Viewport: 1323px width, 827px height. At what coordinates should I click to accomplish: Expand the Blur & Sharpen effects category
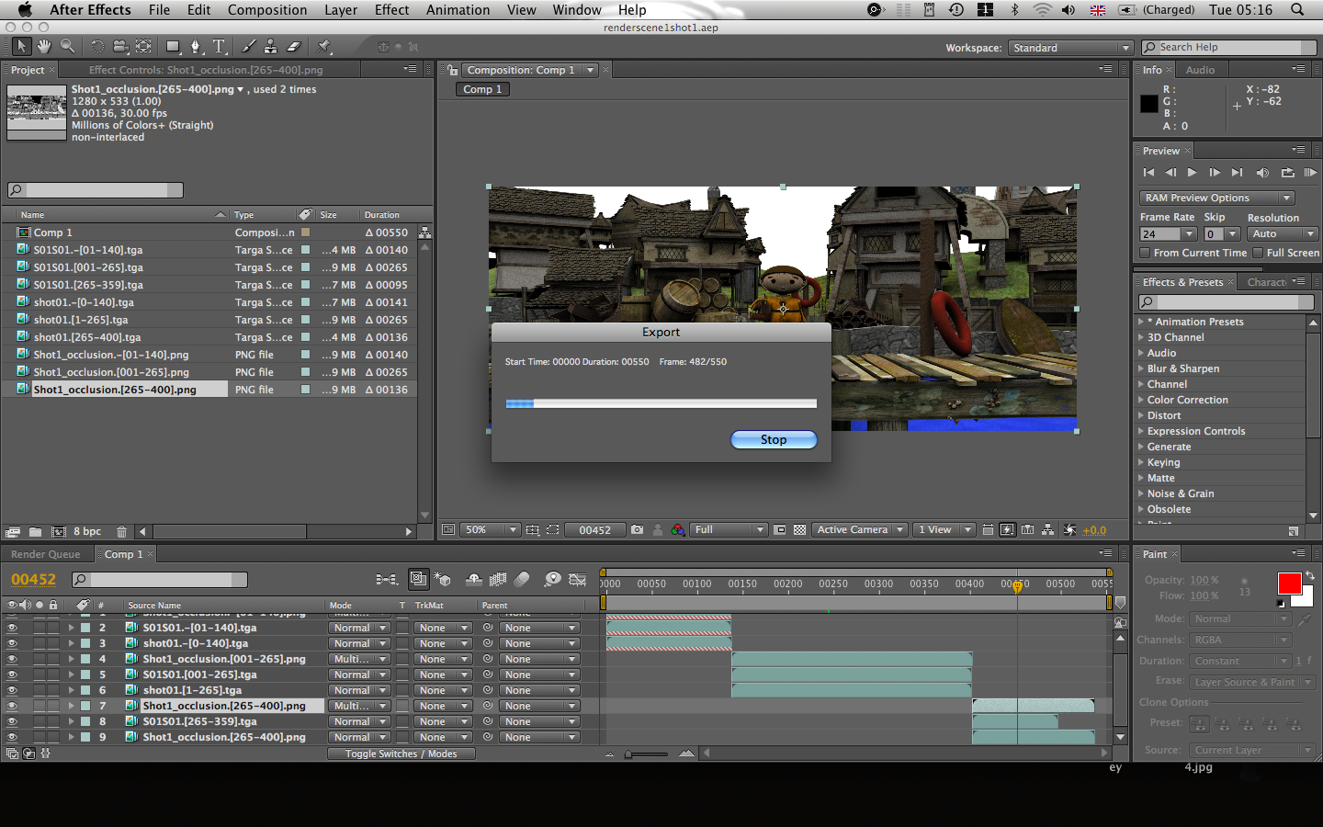[x=1141, y=368]
